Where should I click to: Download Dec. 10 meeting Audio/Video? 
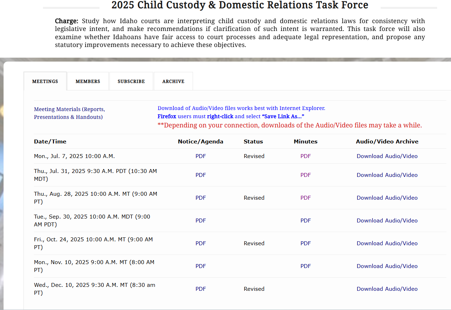(x=387, y=289)
